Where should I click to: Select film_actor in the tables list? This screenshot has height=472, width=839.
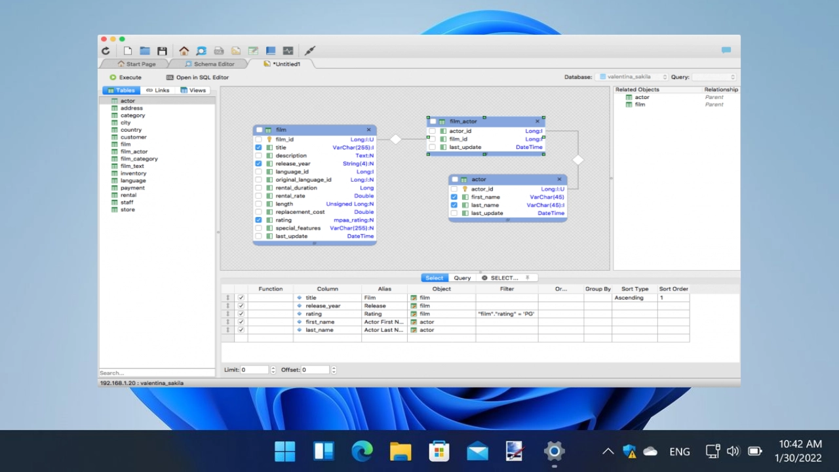(x=134, y=151)
